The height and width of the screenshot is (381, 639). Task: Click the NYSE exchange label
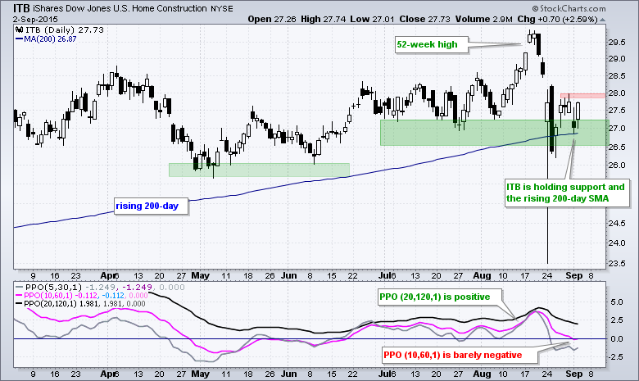click(222, 8)
